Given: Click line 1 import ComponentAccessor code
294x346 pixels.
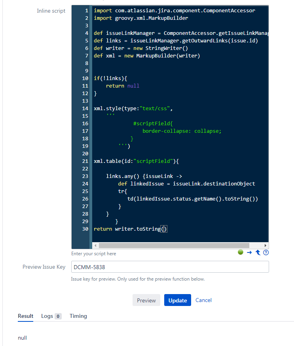Looking at the screenshot, I should (175, 11).
